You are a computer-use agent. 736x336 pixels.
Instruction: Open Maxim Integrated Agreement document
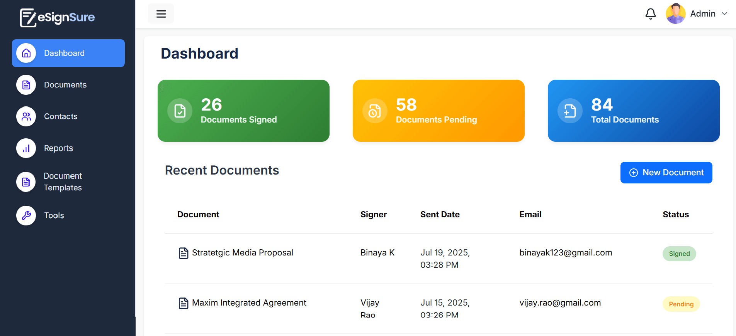tap(249, 303)
